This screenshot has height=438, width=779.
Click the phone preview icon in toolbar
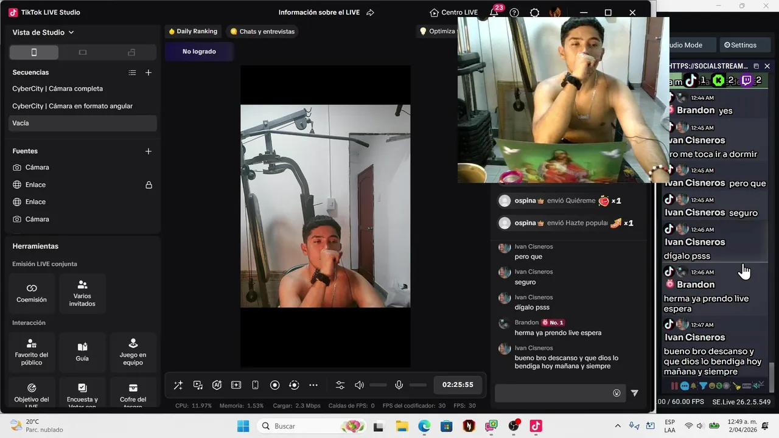tap(256, 385)
